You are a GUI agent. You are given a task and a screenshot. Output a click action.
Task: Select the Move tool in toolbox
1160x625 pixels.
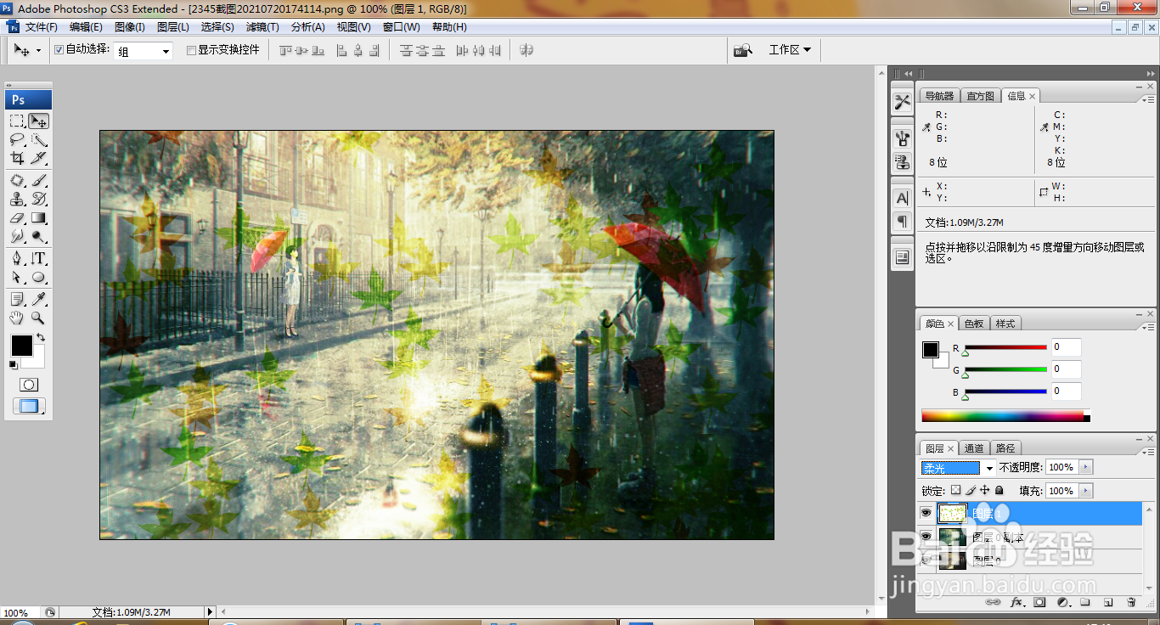39,121
